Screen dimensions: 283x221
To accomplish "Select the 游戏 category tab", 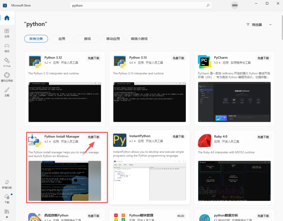I will coord(87,39).
